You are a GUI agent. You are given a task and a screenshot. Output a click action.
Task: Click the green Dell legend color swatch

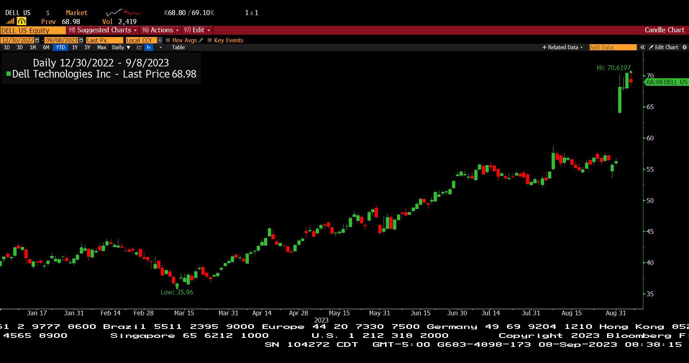pos(9,74)
